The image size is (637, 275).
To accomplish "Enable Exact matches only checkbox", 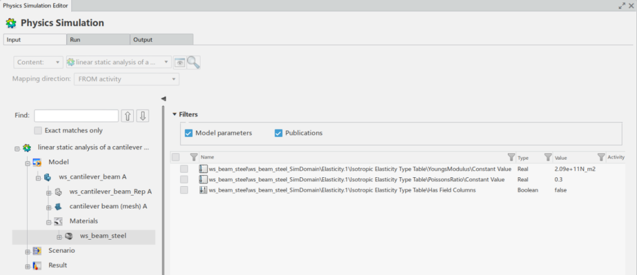I will pos(38,130).
